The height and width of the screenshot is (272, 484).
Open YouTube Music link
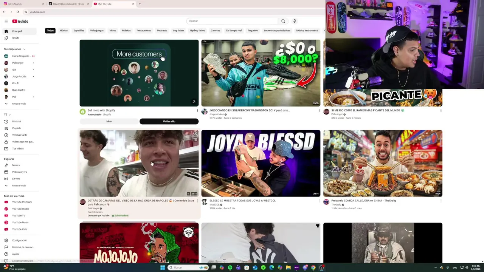tap(20, 223)
